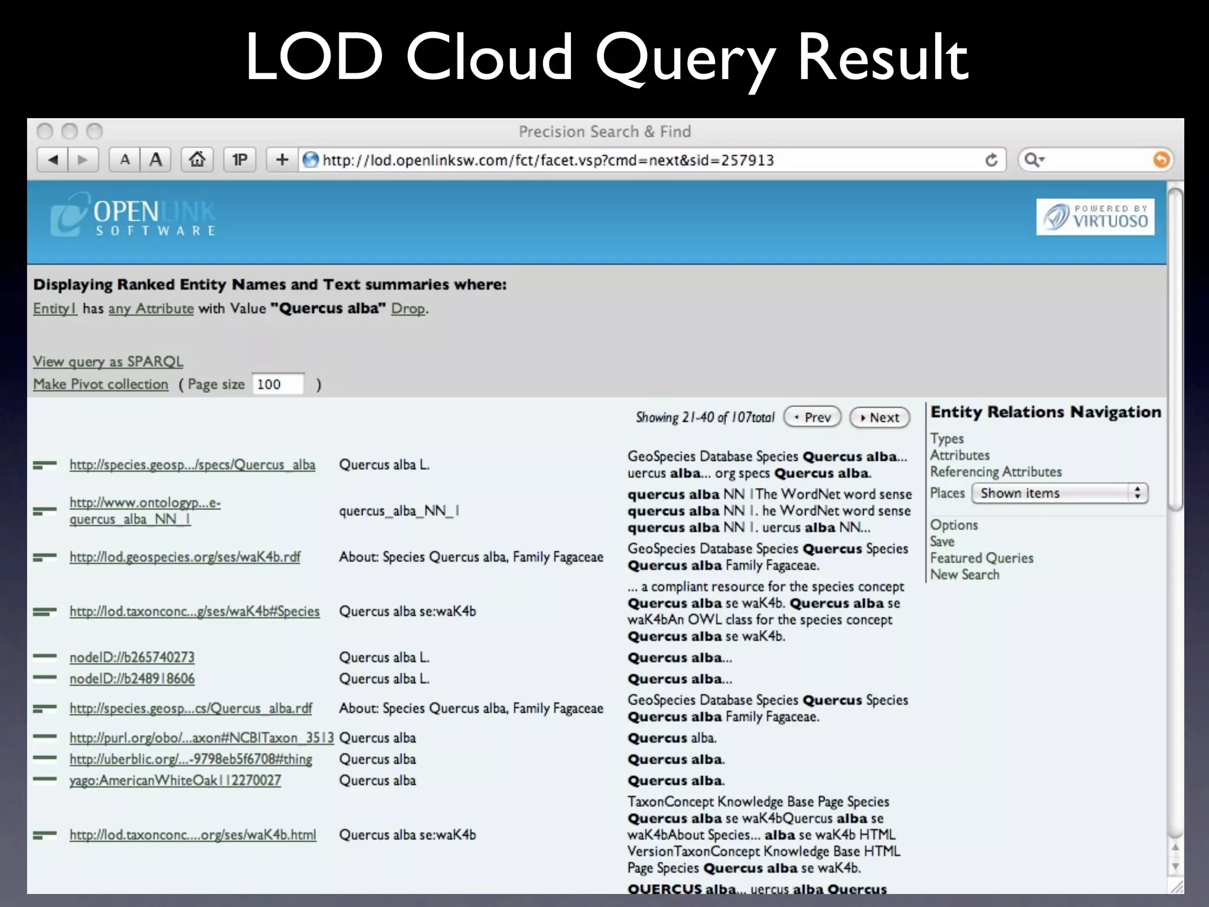
Task: Click the globe icon in address bar
Action: [311, 159]
